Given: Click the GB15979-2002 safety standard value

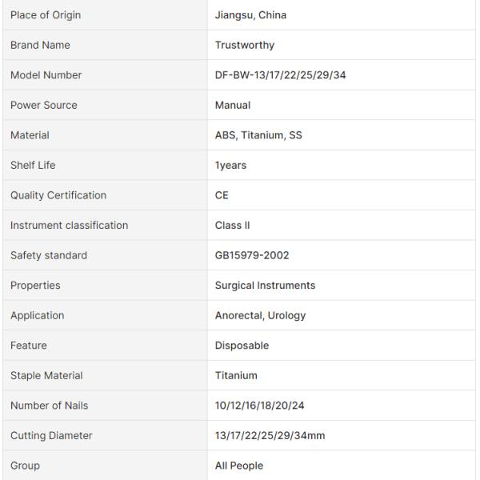Looking at the screenshot, I should pyautogui.click(x=252, y=255).
